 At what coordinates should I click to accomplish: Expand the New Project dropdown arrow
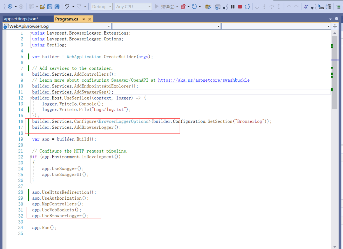[x=37, y=7]
